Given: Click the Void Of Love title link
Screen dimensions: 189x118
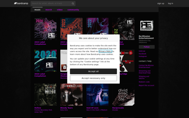Looking at the screenshot, I should coord(92,108).
